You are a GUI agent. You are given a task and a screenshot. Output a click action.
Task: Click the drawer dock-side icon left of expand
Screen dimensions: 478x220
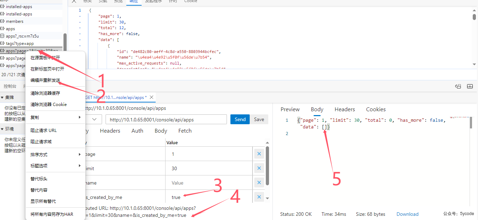click(458, 86)
